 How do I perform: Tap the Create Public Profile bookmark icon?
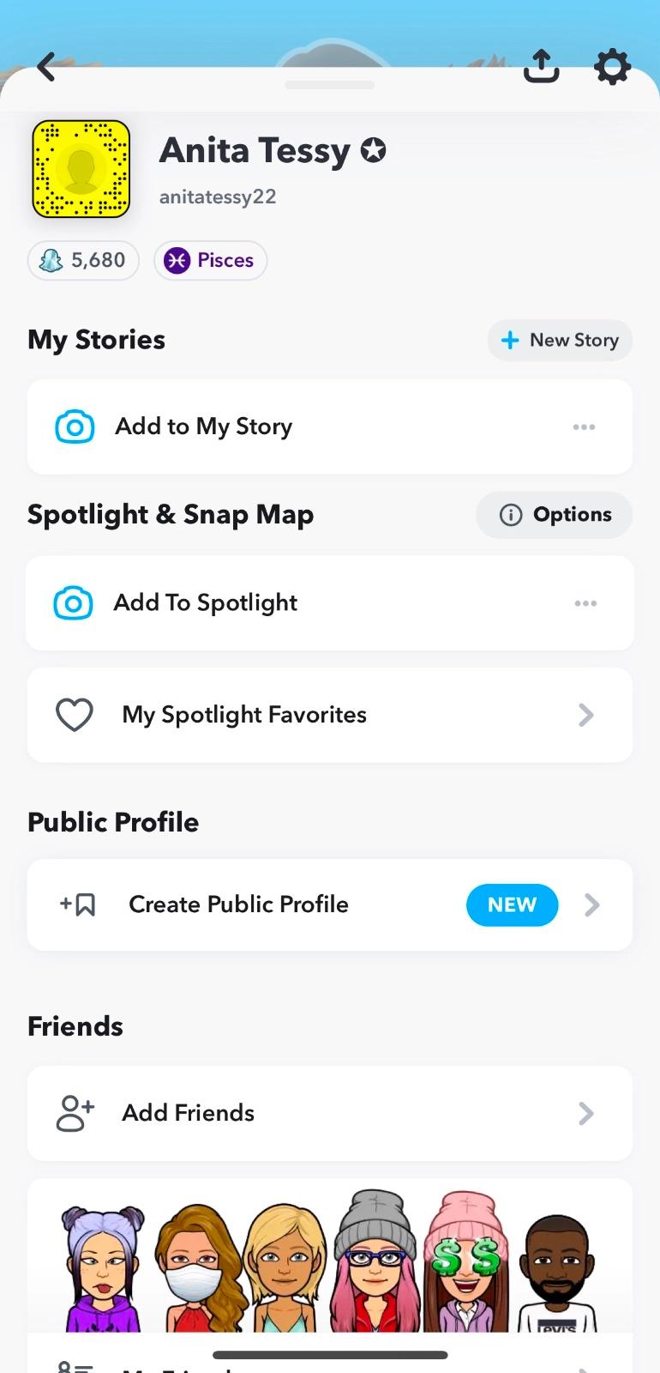pos(78,904)
